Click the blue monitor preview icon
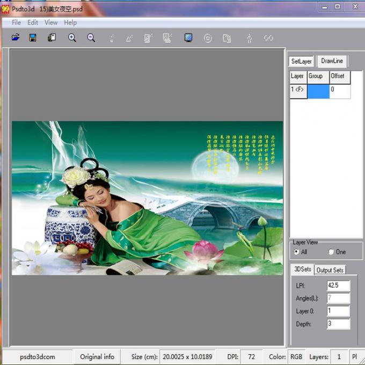The width and height of the screenshot is (365, 365). [188, 38]
